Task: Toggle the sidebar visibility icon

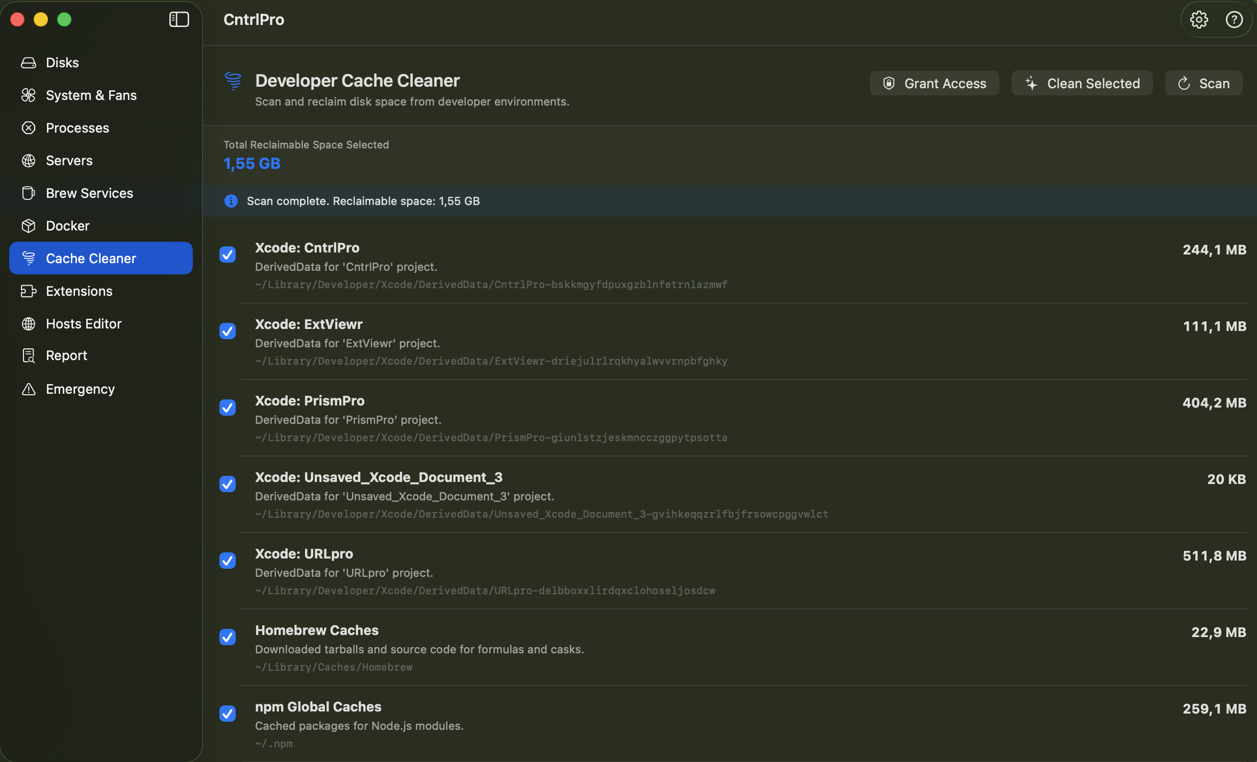Action: click(x=179, y=19)
